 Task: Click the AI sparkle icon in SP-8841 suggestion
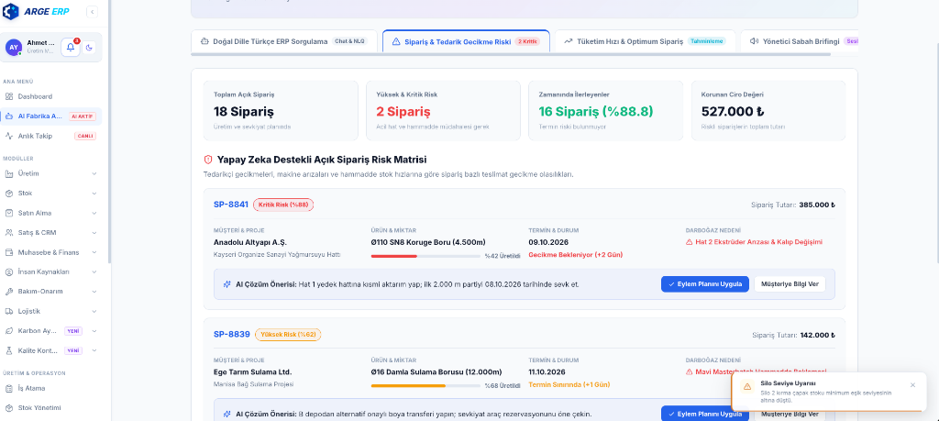tap(227, 284)
